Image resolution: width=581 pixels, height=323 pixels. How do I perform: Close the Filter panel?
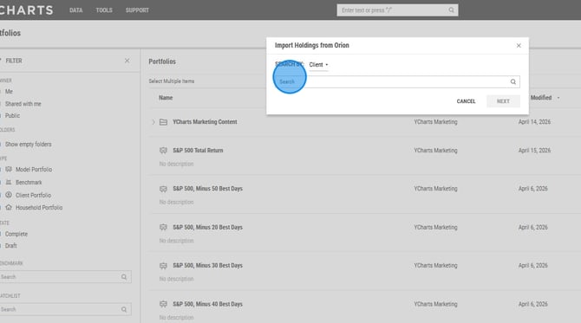click(x=127, y=61)
